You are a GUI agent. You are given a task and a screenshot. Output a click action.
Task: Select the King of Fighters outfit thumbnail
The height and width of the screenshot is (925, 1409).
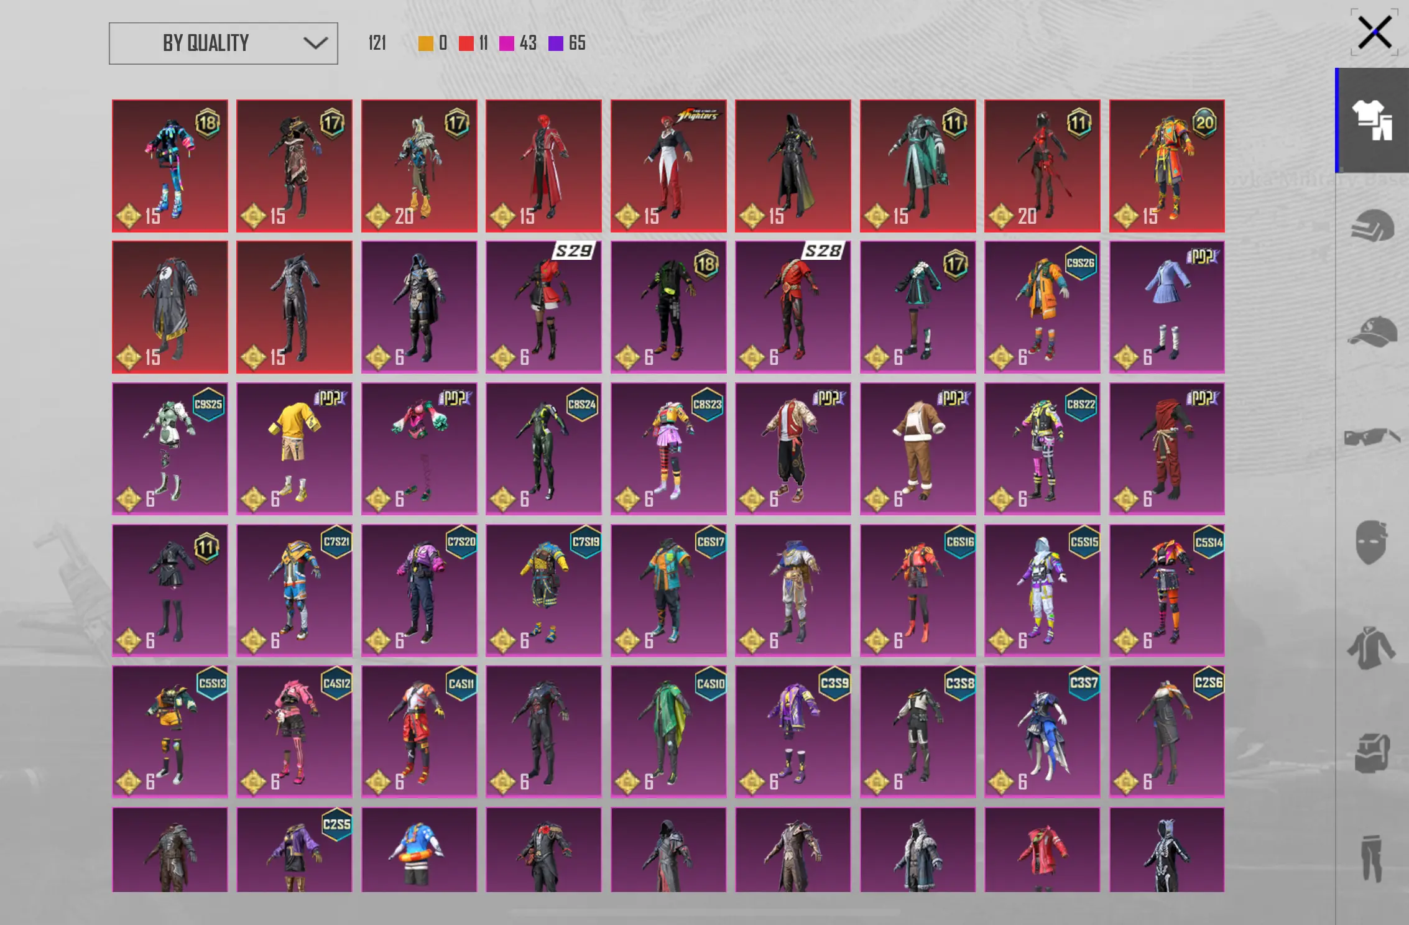click(x=668, y=166)
